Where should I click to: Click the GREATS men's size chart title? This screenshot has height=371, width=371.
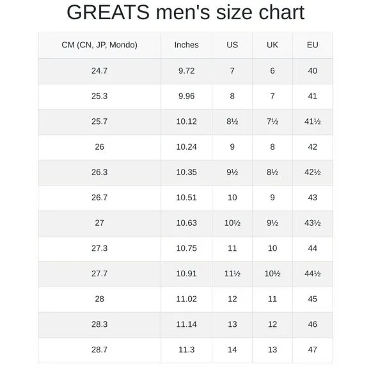pos(185,12)
